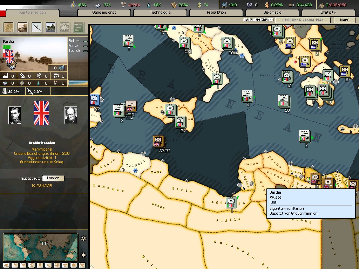Image resolution: width=359 pixels, height=269 pixels.
Task: Click the dollar sign money resource icon in top bar
Action: pos(199,5)
